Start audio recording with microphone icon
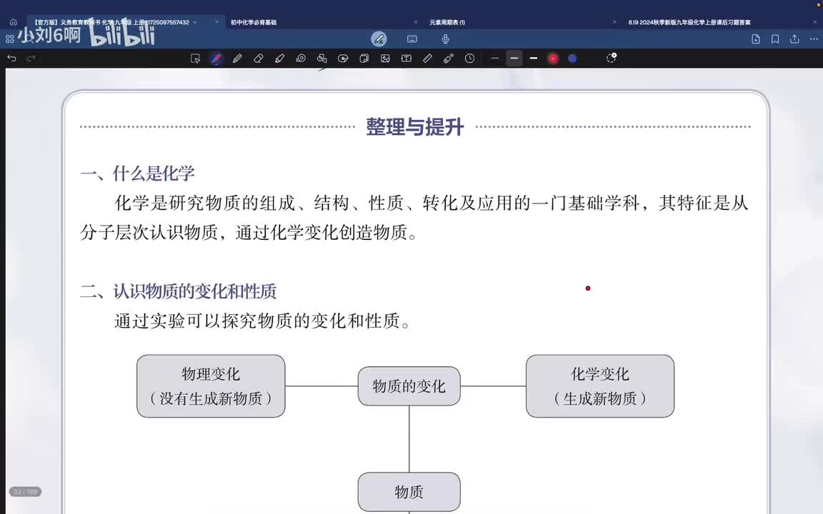This screenshot has width=823, height=514. (x=445, y=39)
